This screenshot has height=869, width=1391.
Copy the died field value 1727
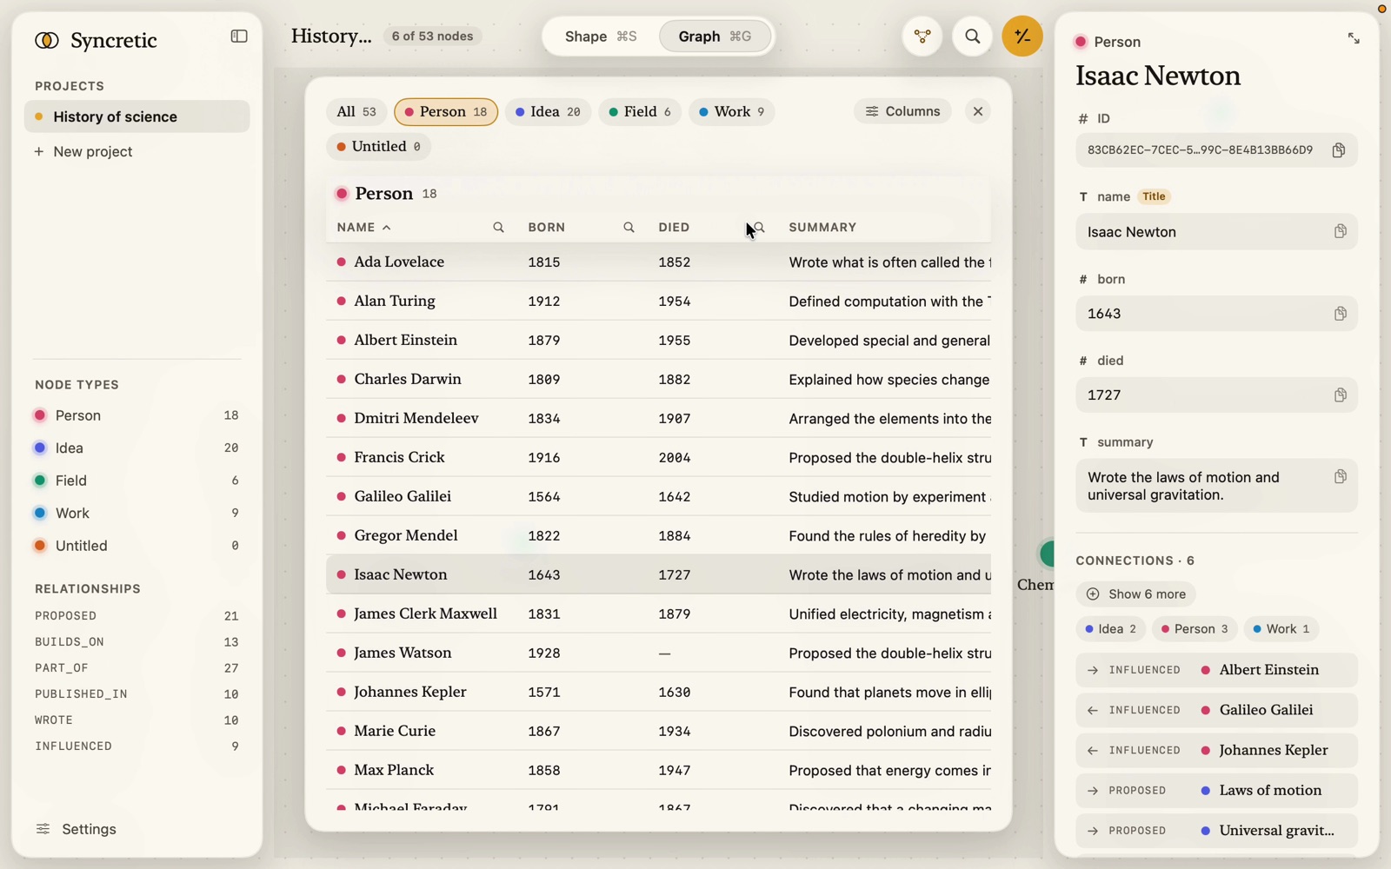[1340, 395]
